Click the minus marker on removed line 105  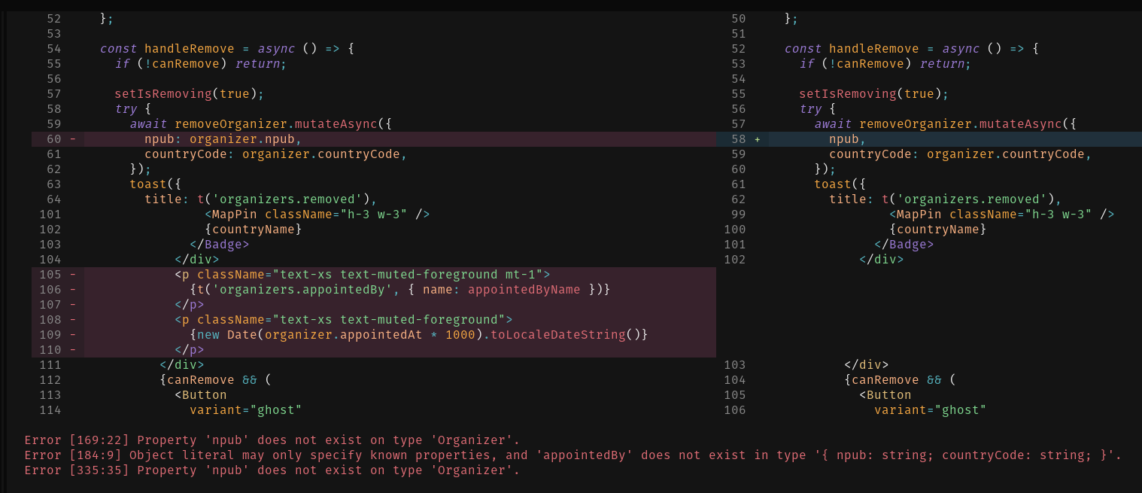[x=73, y=275]
